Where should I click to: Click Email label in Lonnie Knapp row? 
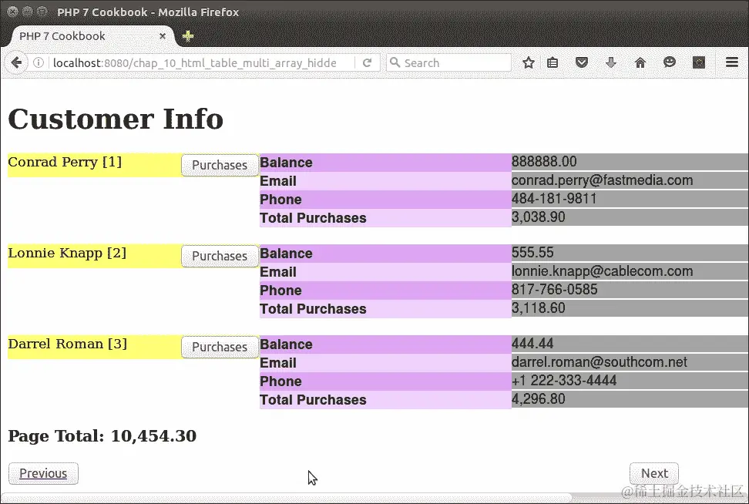pyautogui.click(x=278, y=272)
